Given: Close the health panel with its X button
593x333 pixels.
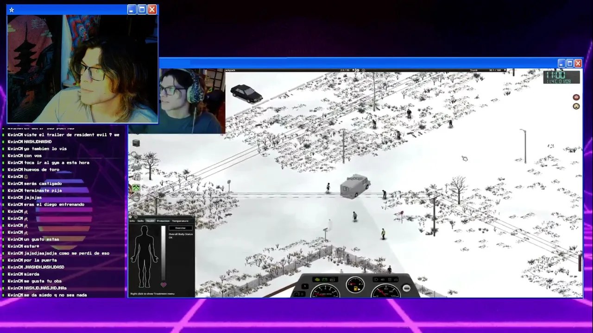Looking at the screenshot, I should [x=131, y=217].
